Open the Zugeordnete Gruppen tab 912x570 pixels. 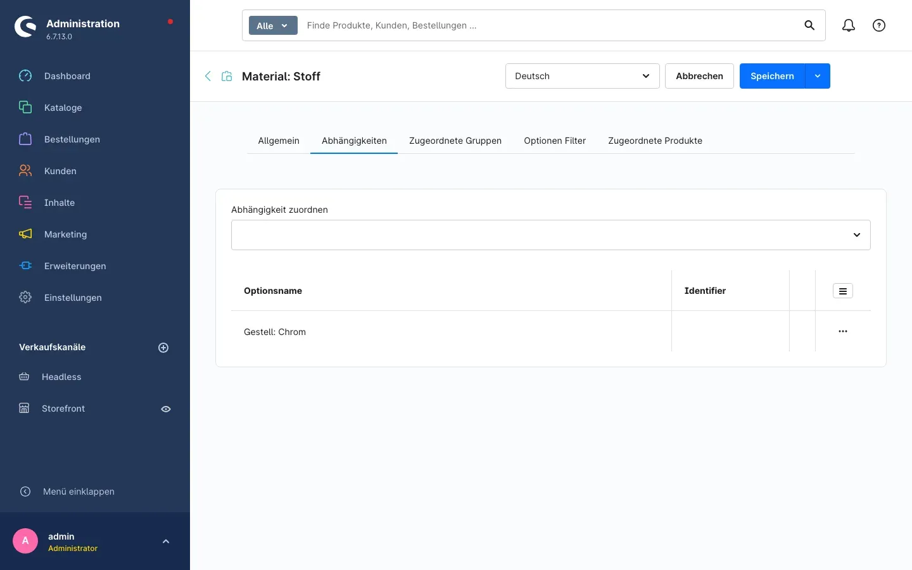pyautogui.click(x=455, y=141)
